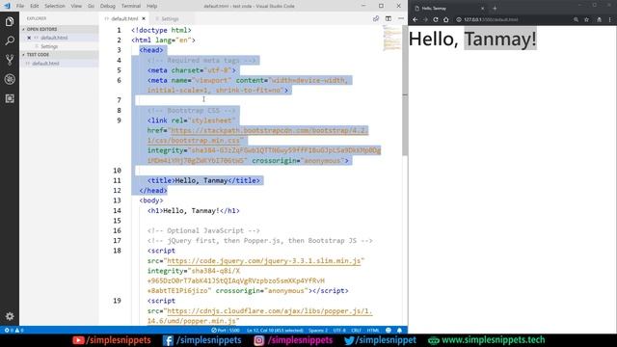This screenshot has width=617, height=347.
Task: Reload the browser page
Action: [436, 19]
